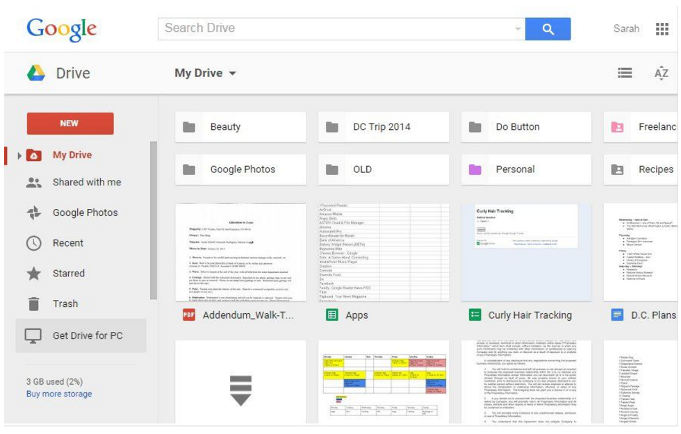The image size is (681, 434).
Task: Expand My Drive tree arrow in sidebar
Action: [19, 156]
